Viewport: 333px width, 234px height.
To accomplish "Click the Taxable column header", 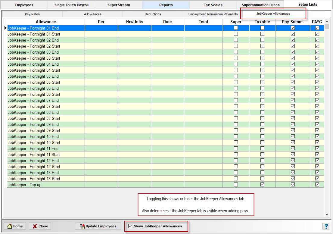I will click(263, 22).
